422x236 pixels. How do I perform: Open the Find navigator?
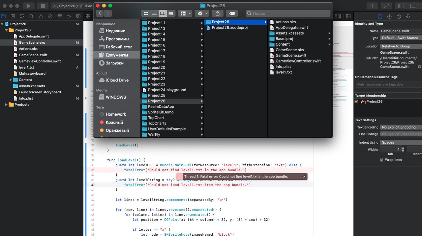click(x=31, y=16)
